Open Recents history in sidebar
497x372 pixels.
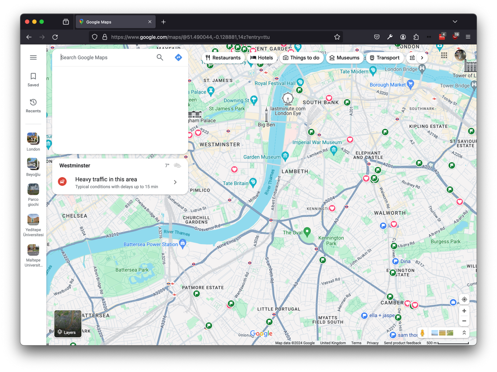[x=33, y=106]
